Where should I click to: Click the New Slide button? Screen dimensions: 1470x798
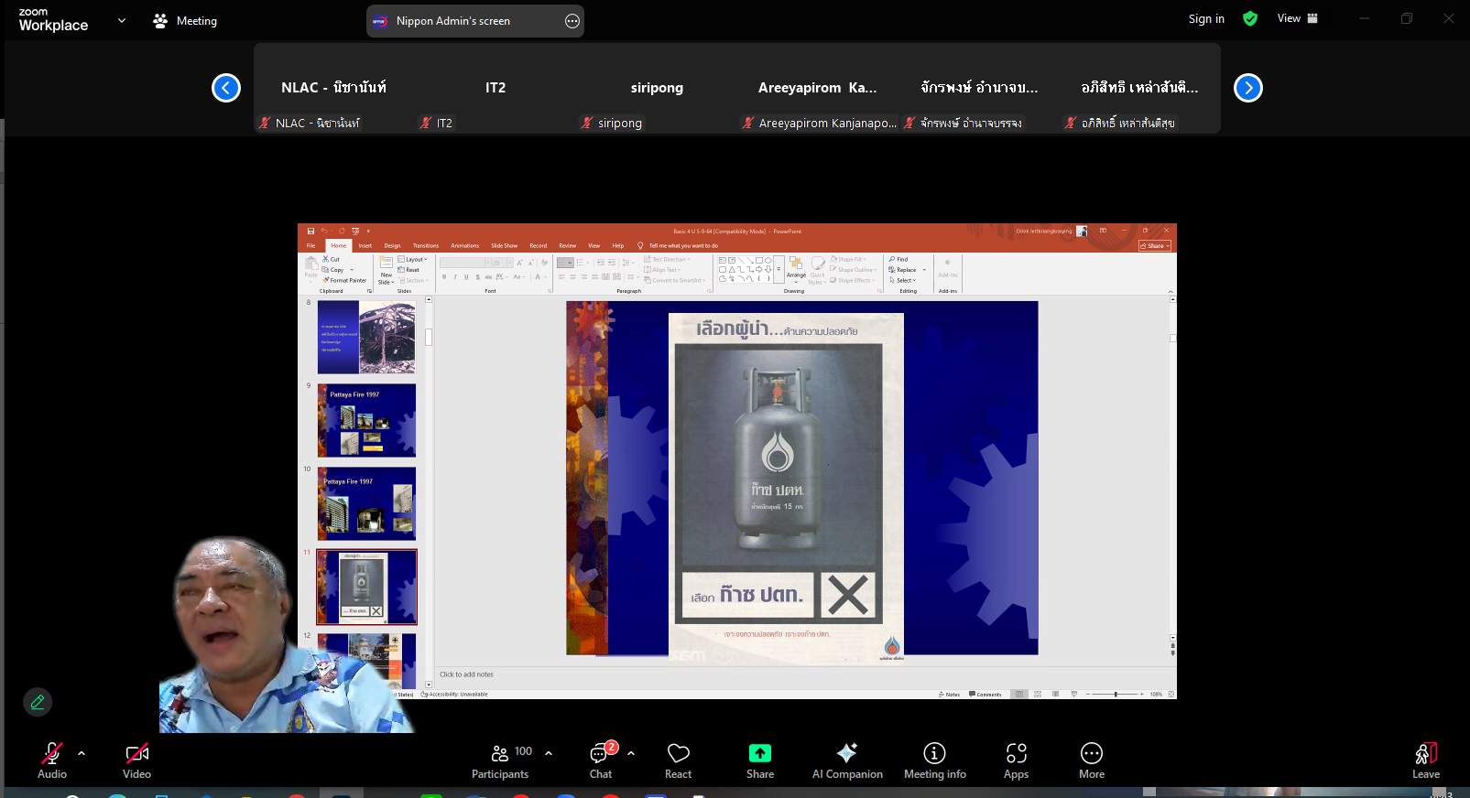pos(387,270)
